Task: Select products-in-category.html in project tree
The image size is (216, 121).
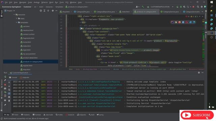Action: (x=31, y=62)
